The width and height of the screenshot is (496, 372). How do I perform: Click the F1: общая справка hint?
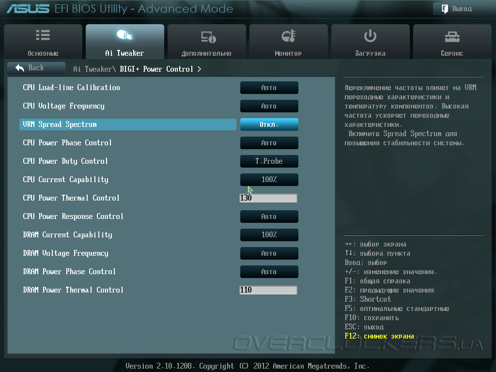coord(377,281)
